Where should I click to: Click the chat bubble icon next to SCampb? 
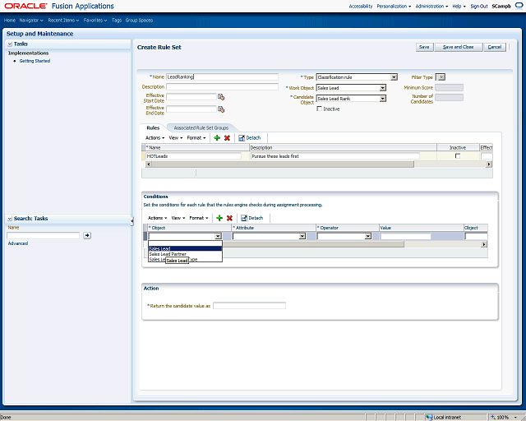[x=519, y=6]
